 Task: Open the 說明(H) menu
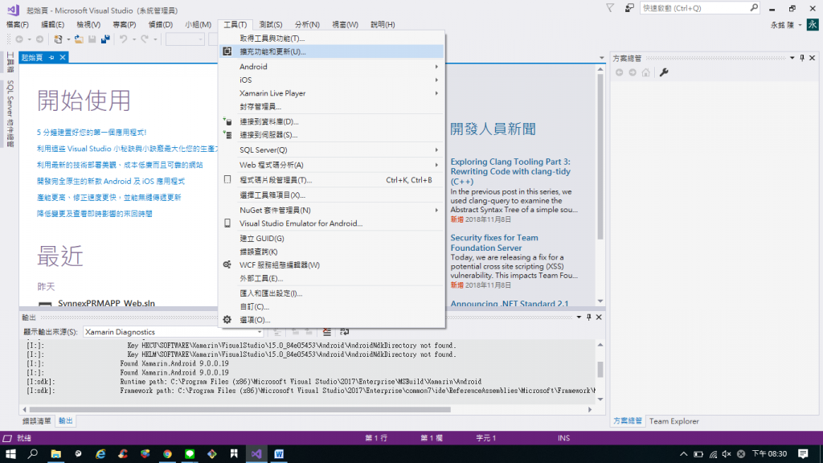point(383,25)
